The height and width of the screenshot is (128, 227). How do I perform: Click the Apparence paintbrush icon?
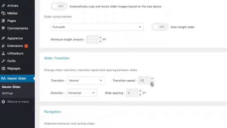tap(3, 38)
